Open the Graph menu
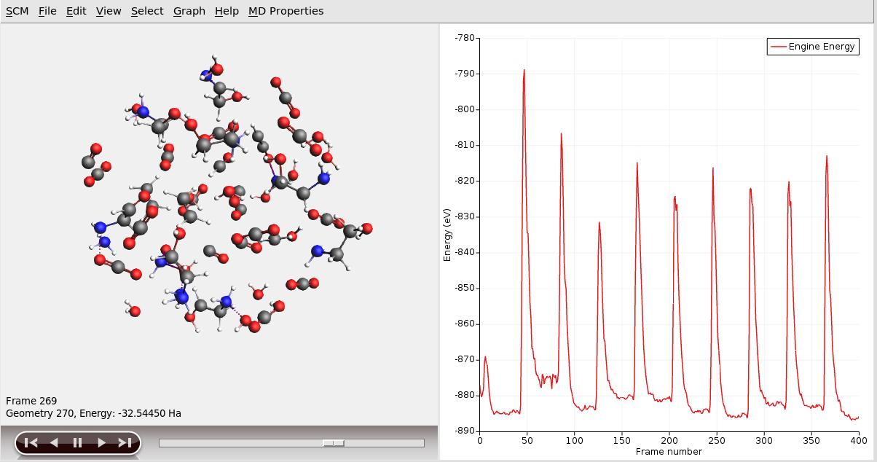Viewport: 877px width, 462px height. click(189, 11)
